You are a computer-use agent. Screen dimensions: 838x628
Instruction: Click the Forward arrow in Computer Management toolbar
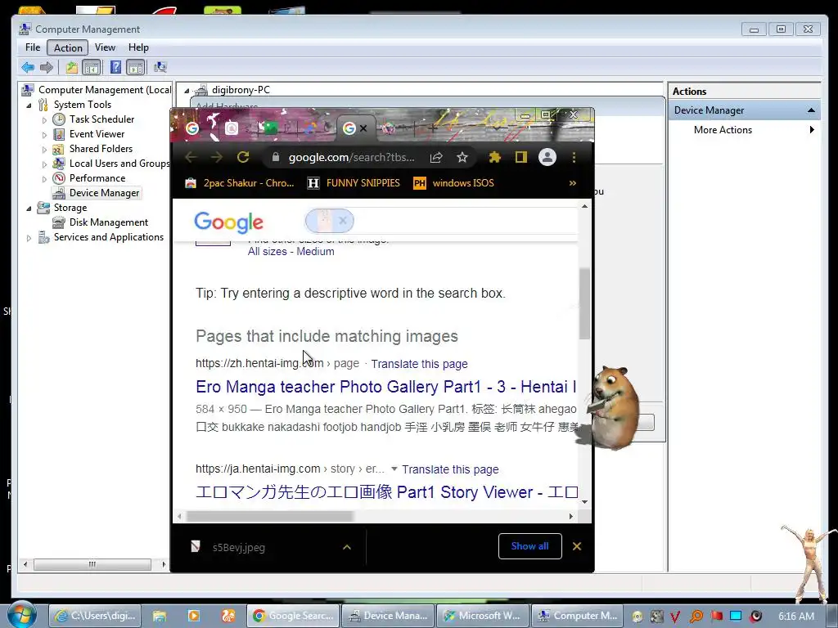(47, 67)
